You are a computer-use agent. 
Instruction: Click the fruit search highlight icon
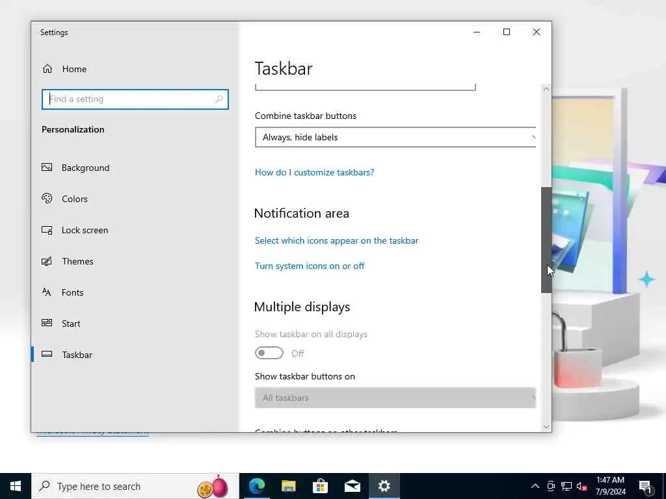point(213,487)
